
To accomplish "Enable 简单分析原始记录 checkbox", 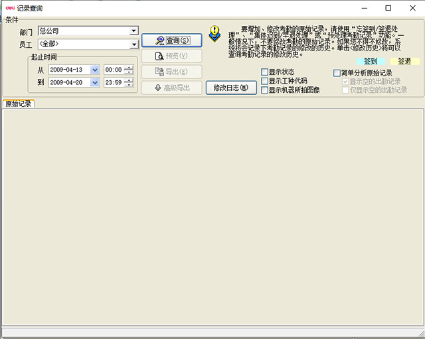I will pyautogui.click(x=337, y=73).
